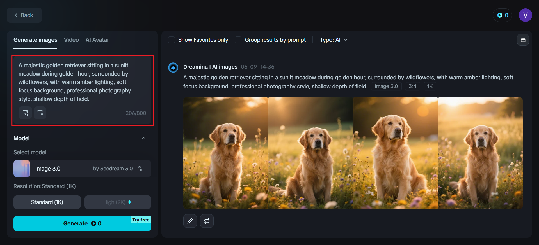Open model settings sliders icon
The width and height of the screenshot is (539, 245).
point(140,169)
